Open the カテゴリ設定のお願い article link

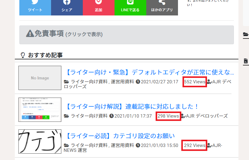coord(120,136)
